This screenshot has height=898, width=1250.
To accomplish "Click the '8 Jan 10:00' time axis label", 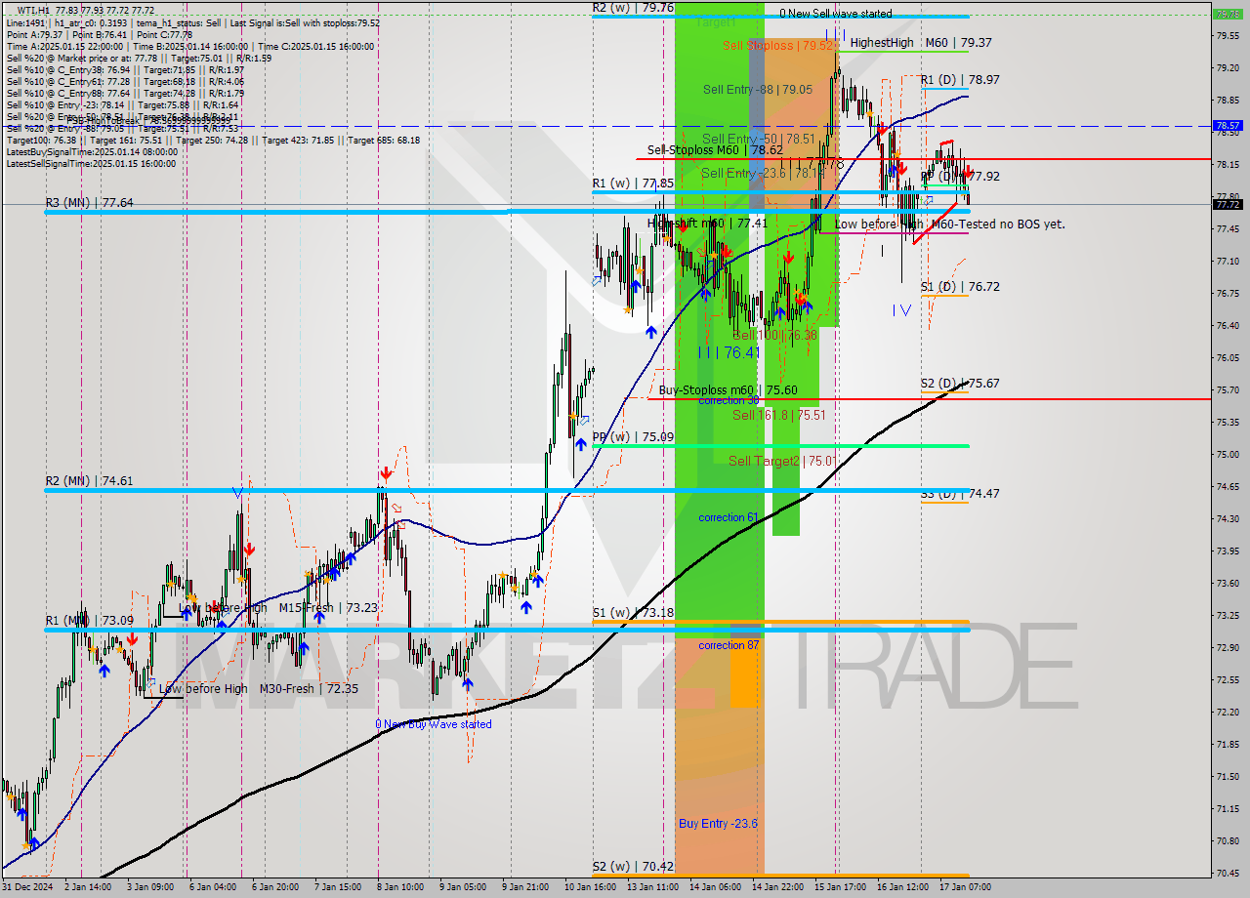I will pos(398,887).
